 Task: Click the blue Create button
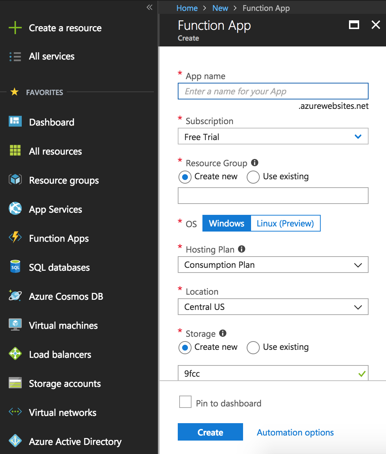210,432
